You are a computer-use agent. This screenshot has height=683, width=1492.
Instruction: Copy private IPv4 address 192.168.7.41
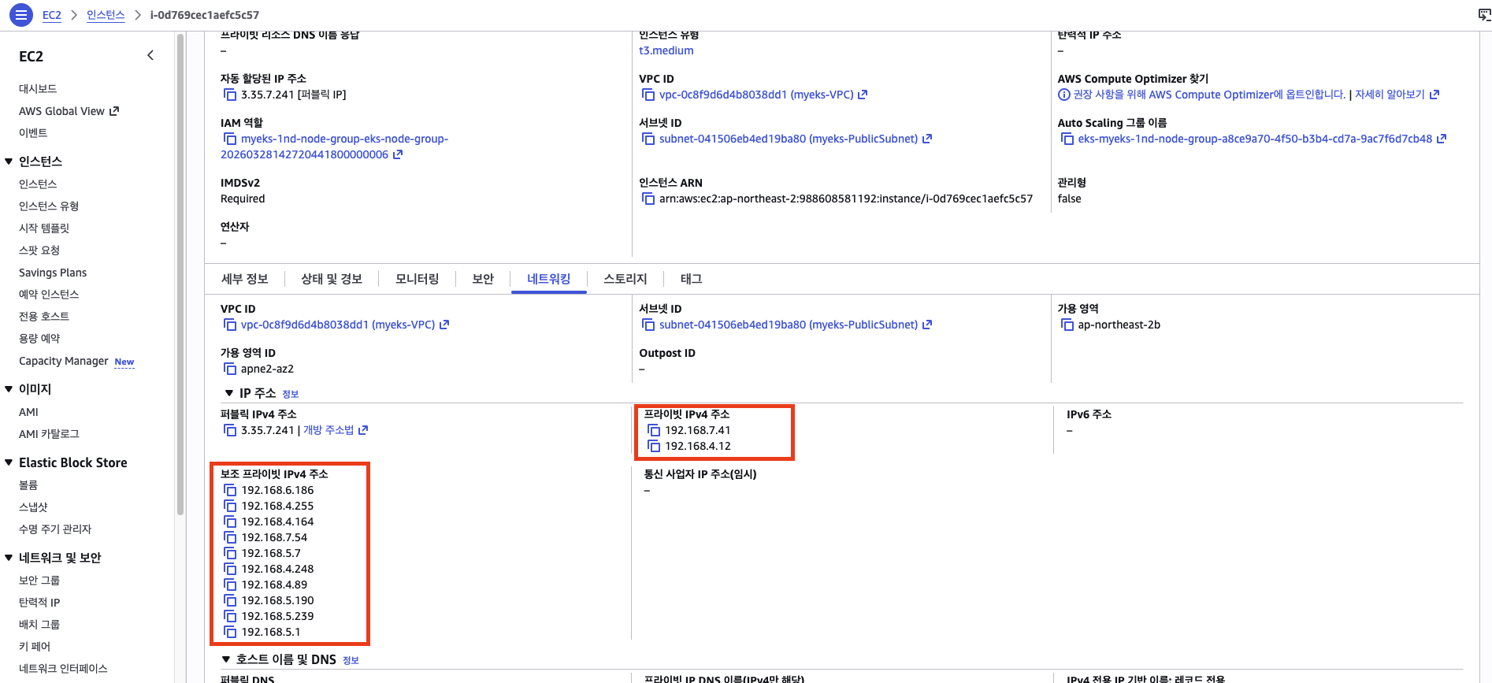(x=654, y=430)
